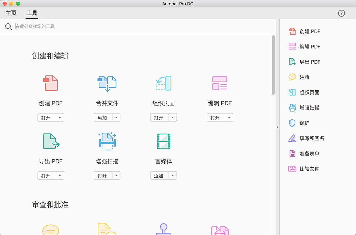Click the 添加 button under 合并文件

[x=103, y=117]
